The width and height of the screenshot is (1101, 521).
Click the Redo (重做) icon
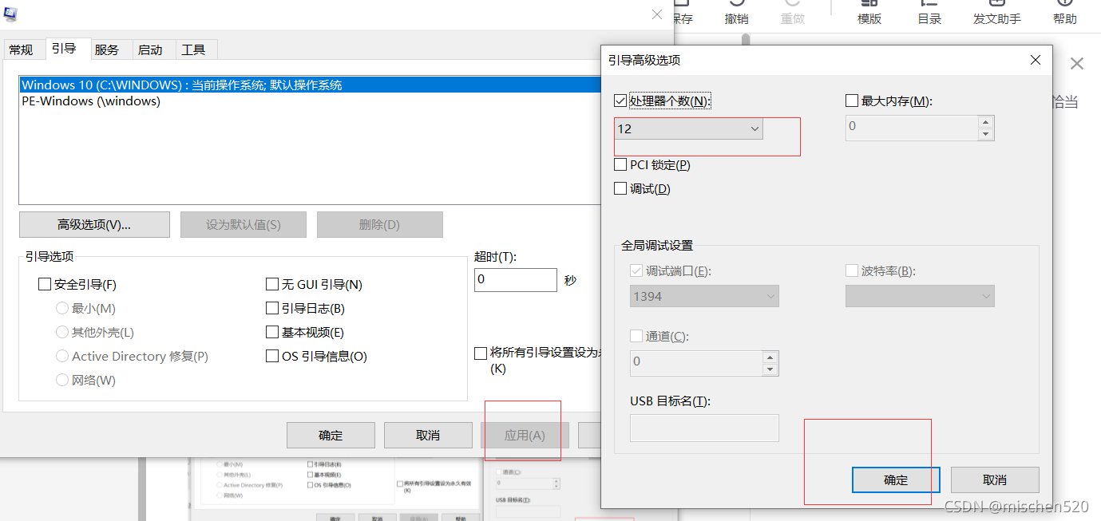point(791,10)
